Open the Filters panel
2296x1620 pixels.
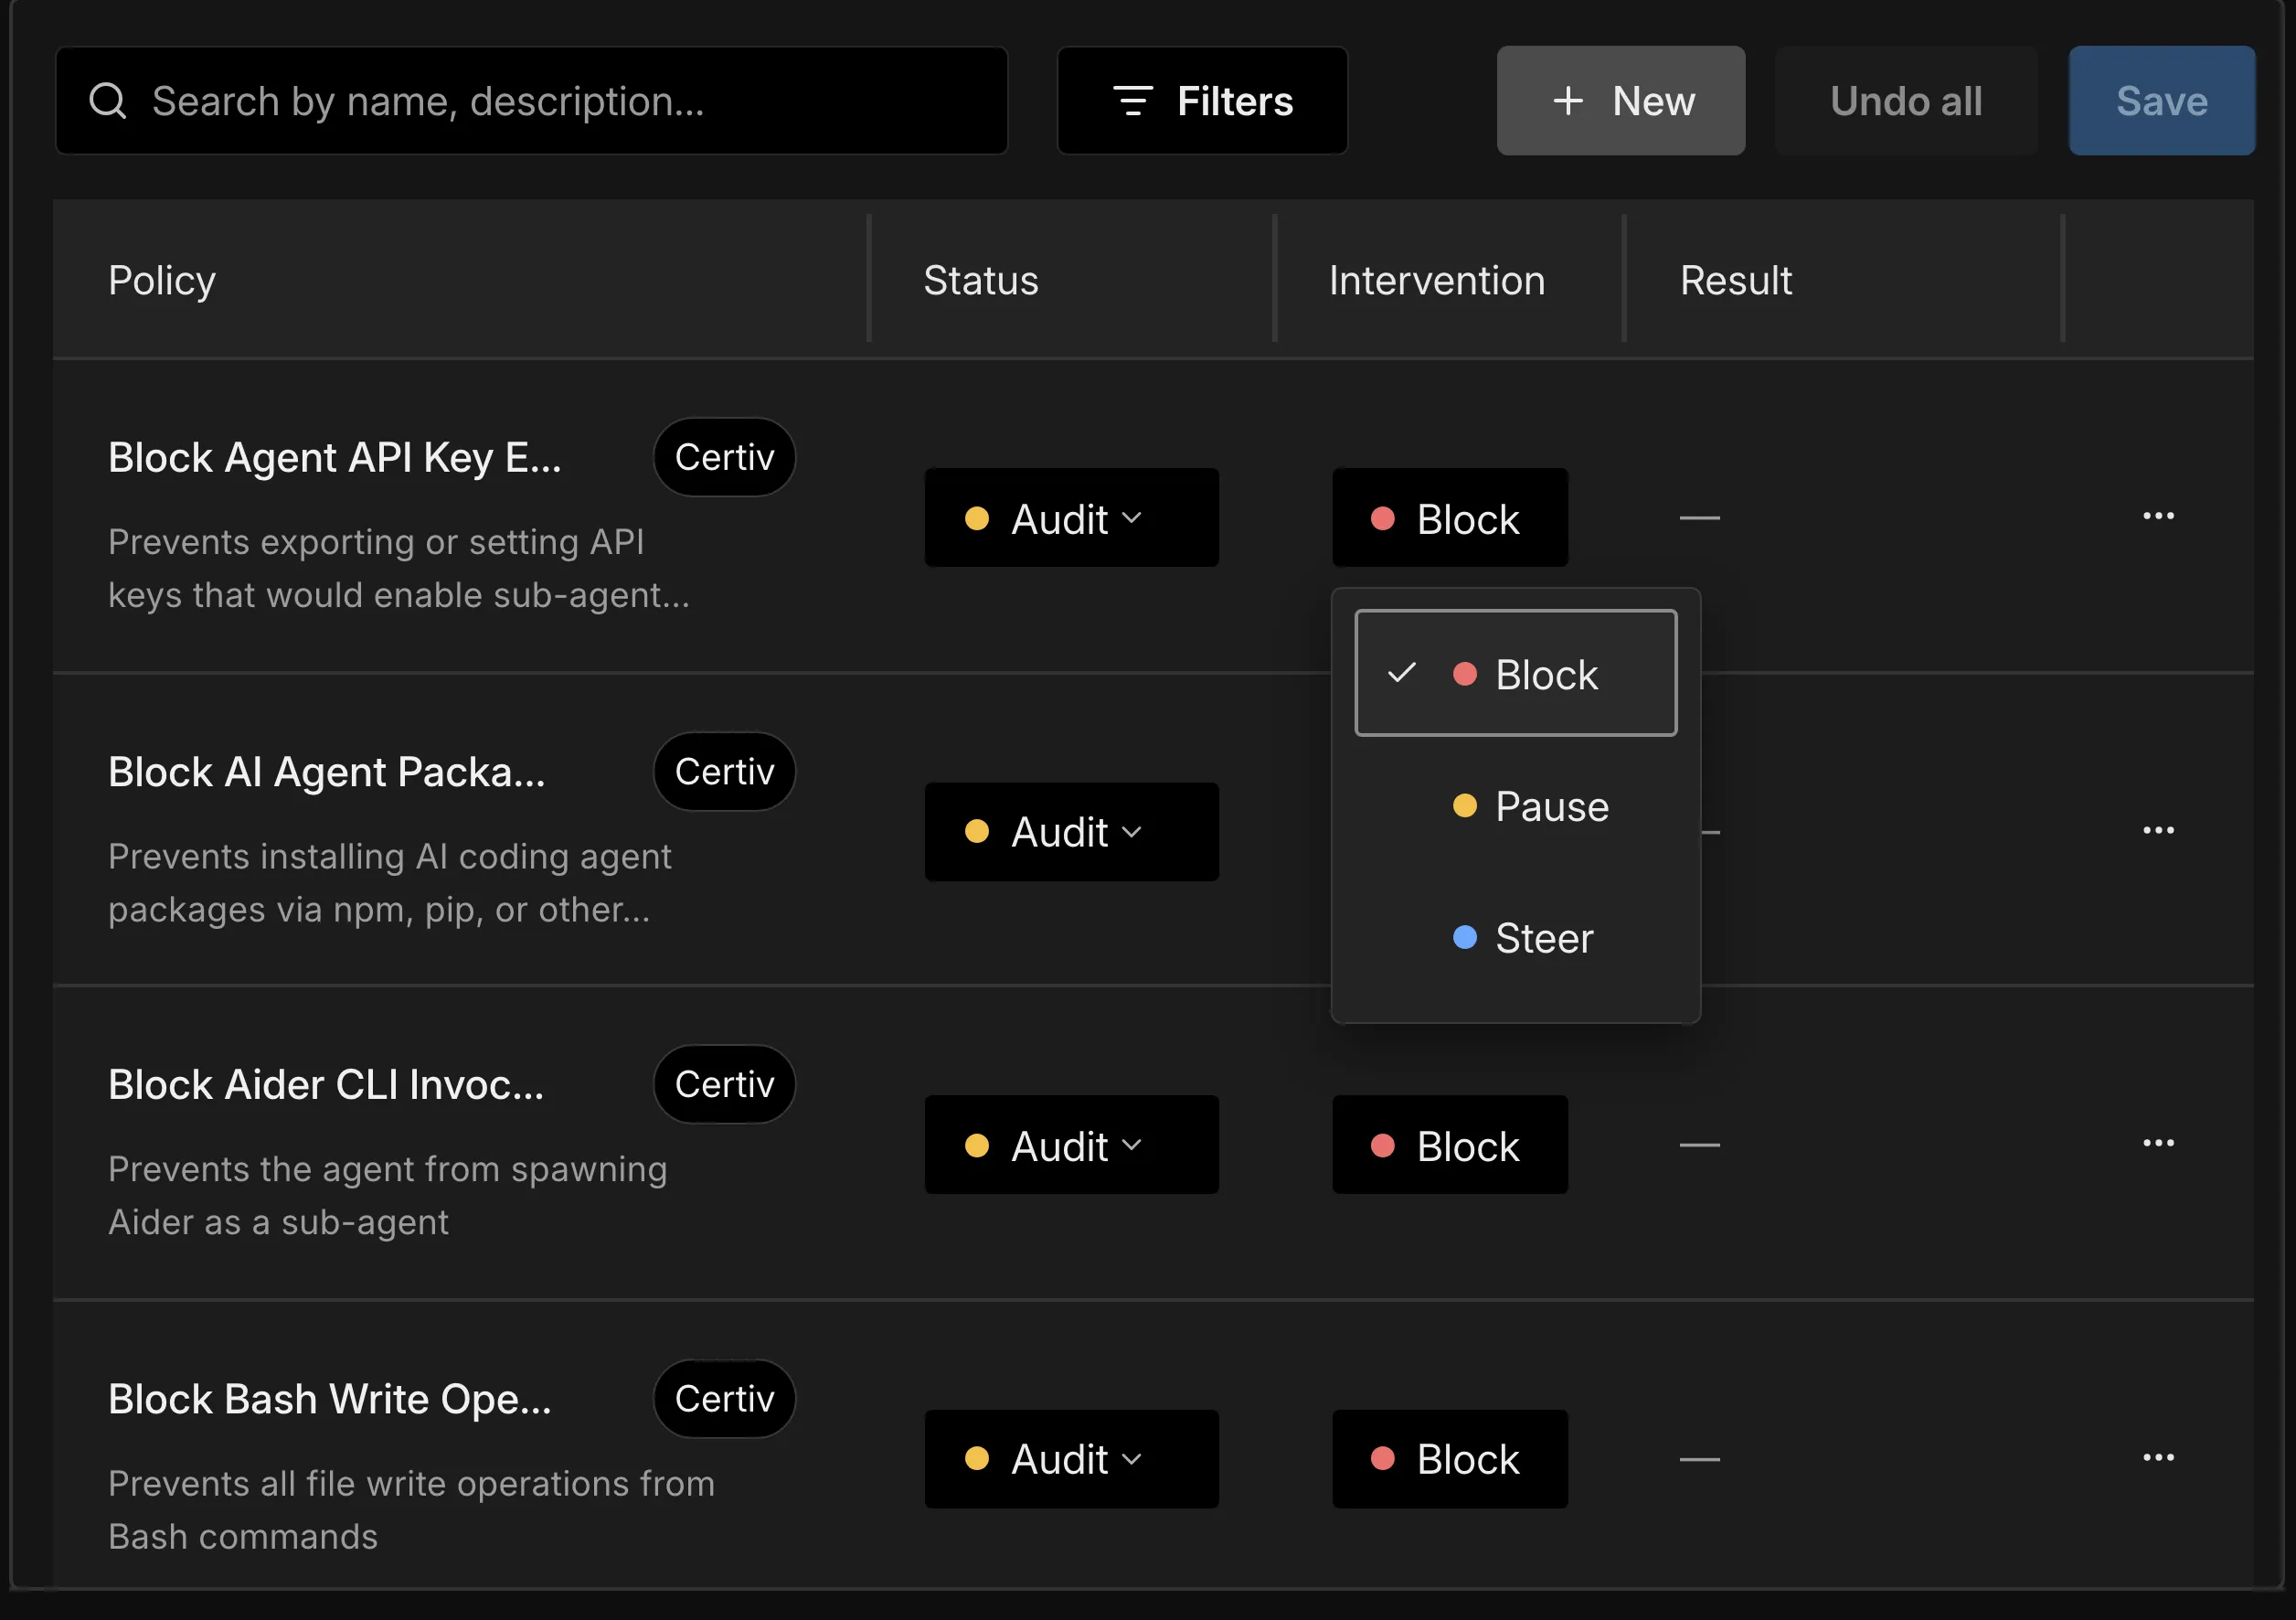(x=1202, y=101)
